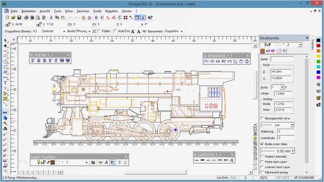The width and height of the screenshot is (324, 182).
Task: Click brown layer color in Layer-Toolbox
Action: click(x=52, y=163)
